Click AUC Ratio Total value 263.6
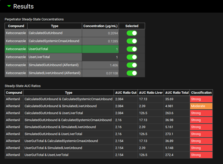The height and width of the screenshot is (164, 223). click(x=177, y=113)
